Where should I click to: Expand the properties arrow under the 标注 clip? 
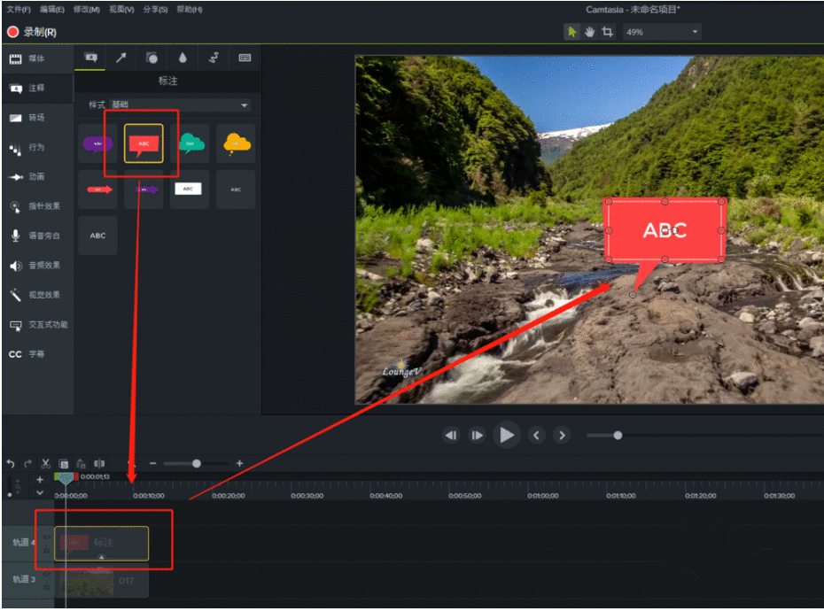click(x=101, y=554)
